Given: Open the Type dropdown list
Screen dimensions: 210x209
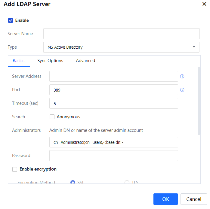Looking at the screenshot, I should click(x=121, y=47).
